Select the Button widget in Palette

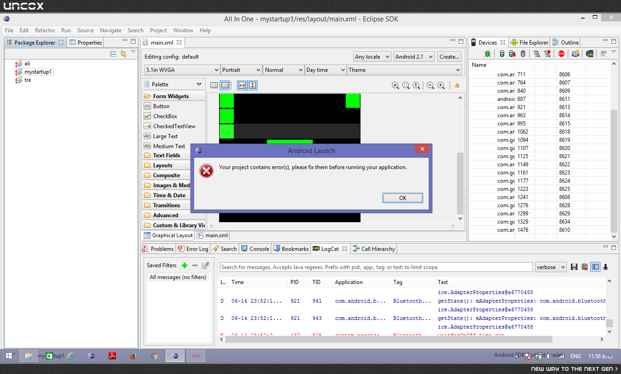[x=161, y=106]
